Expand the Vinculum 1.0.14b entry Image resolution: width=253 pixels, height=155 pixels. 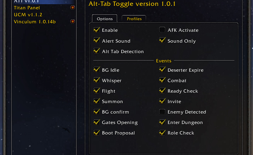(x=73, y=22)
